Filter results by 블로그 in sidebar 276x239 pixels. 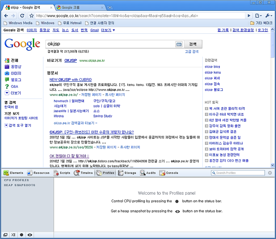pyautogui.click(x=16, y=80)
